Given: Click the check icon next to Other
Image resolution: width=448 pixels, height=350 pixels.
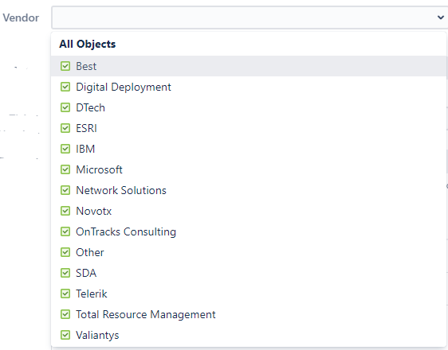Looking at the screenshot, I should pos(65,252).
